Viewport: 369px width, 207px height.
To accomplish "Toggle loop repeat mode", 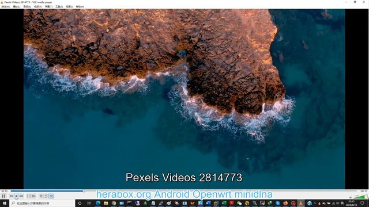I will pos(46,196).
